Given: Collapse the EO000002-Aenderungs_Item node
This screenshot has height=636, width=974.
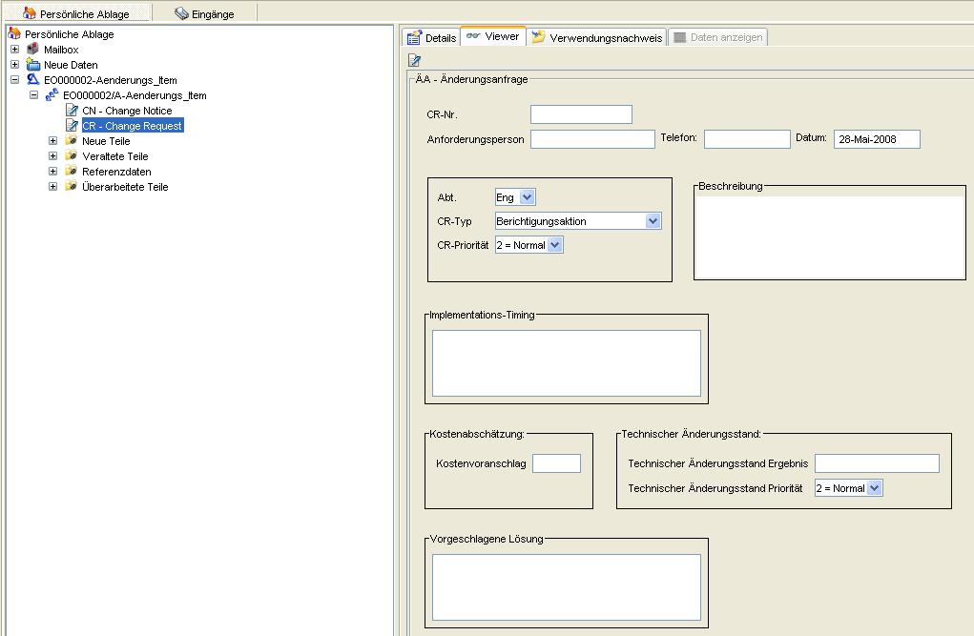Looking at the screenshot, I should pos(15,79).
